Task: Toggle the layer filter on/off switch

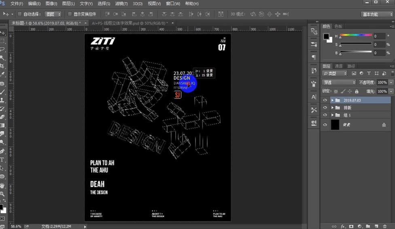Action: pyautogui.click(x=393, y=73)
